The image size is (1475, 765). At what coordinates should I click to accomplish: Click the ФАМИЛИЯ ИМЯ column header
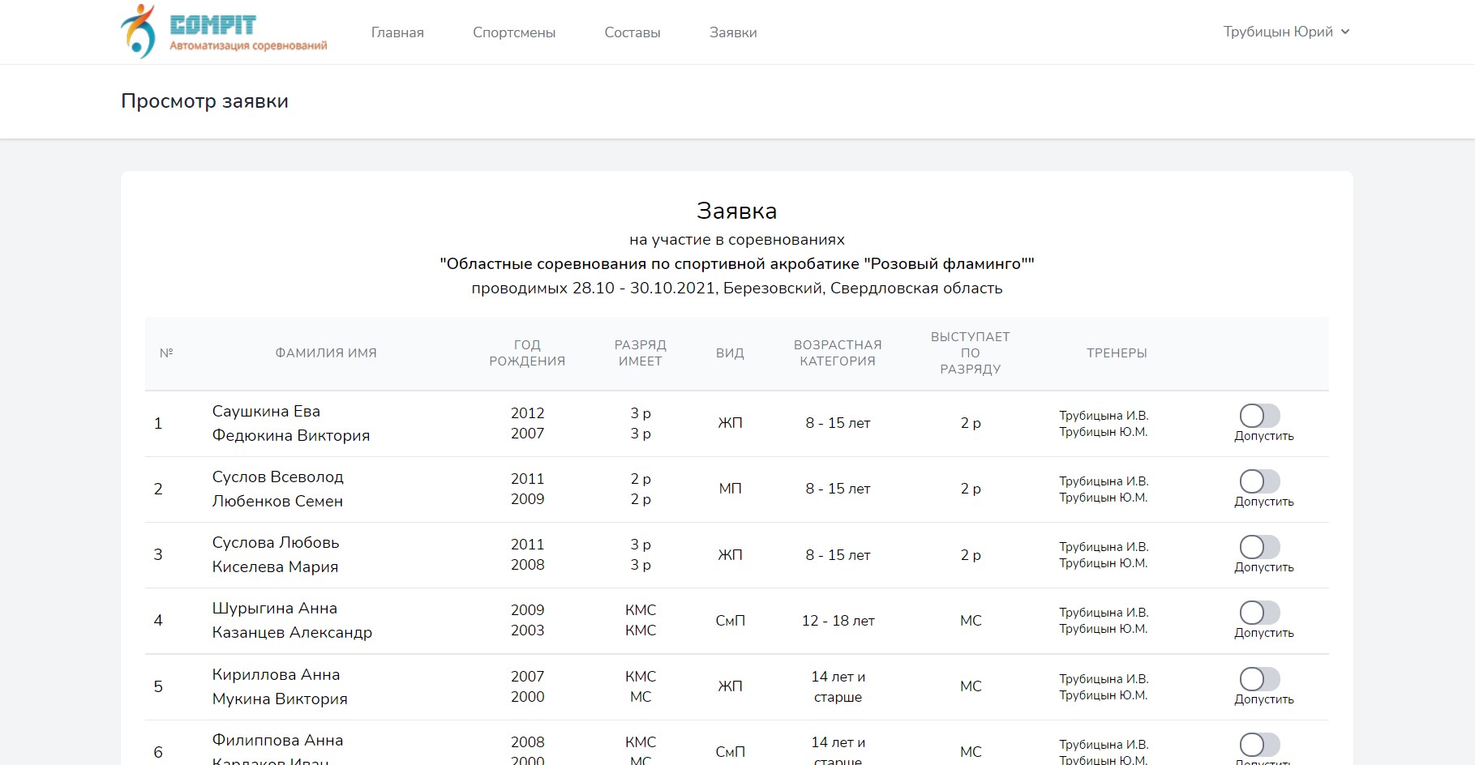[325, 353]
